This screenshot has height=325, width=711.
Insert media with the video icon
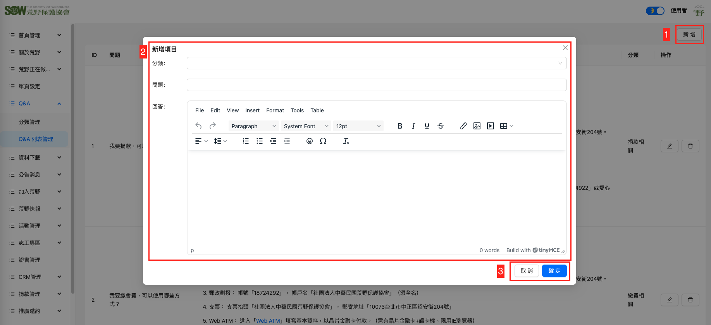coord(491,126)
